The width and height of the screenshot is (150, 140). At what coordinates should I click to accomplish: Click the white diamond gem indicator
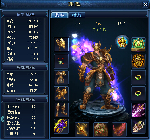pos(75,36)
